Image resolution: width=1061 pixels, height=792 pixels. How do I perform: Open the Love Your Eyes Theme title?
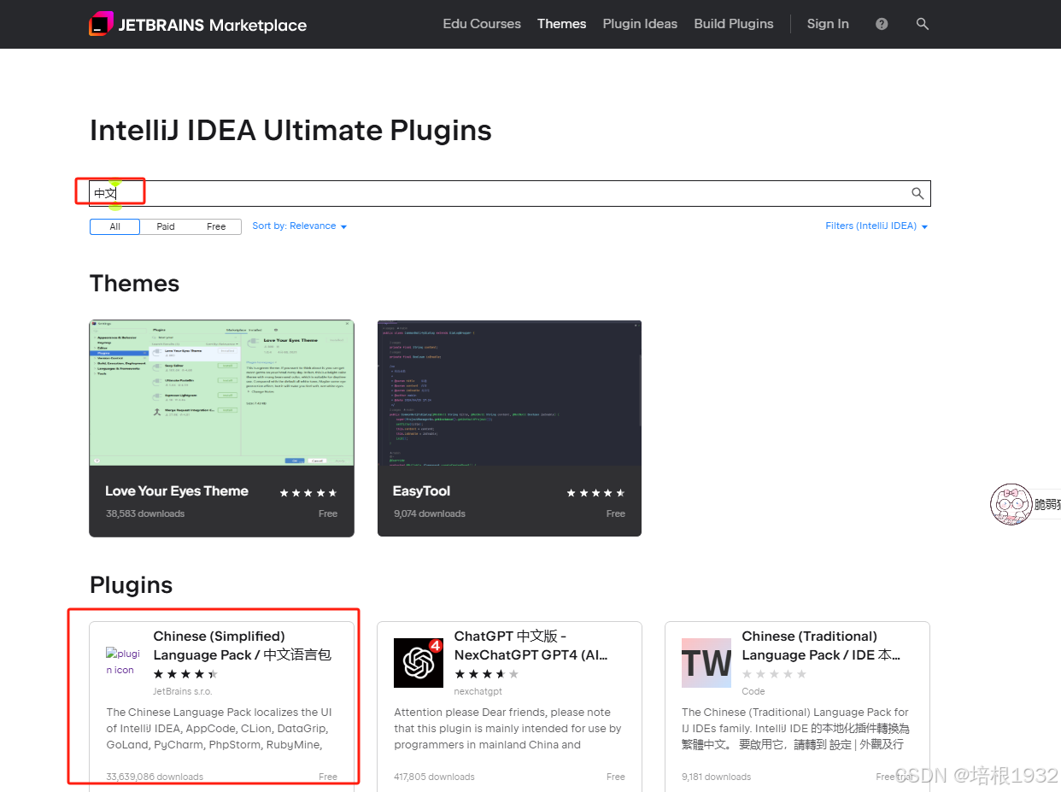coord(177,491)
